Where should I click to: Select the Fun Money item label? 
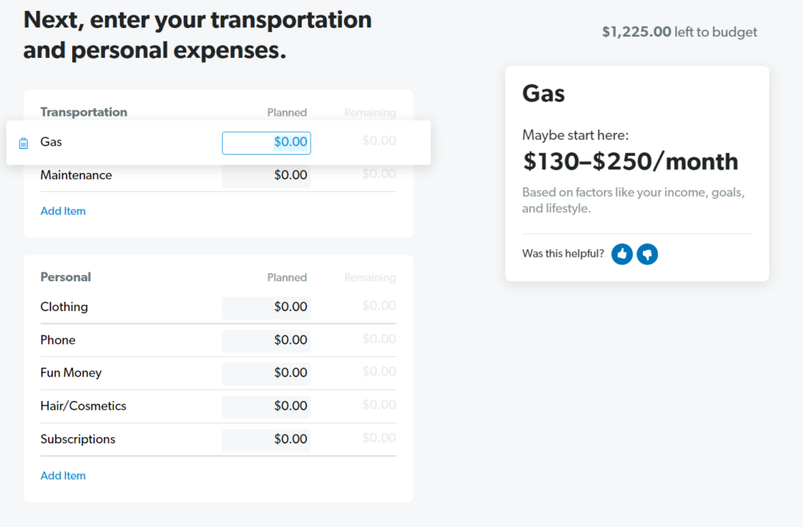(71, 373)
